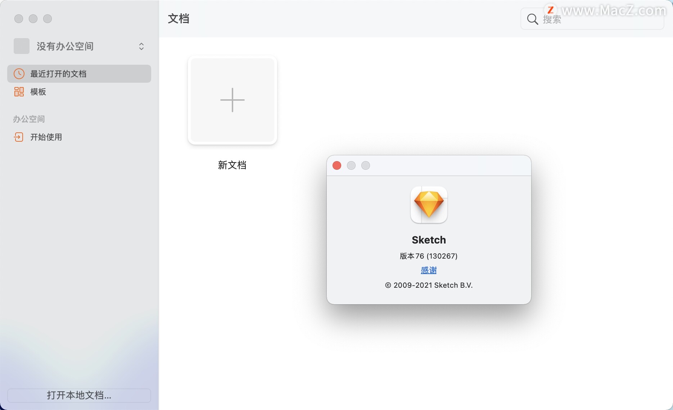Open the 感谢 acknowledgements link

[x=429, y=270]
